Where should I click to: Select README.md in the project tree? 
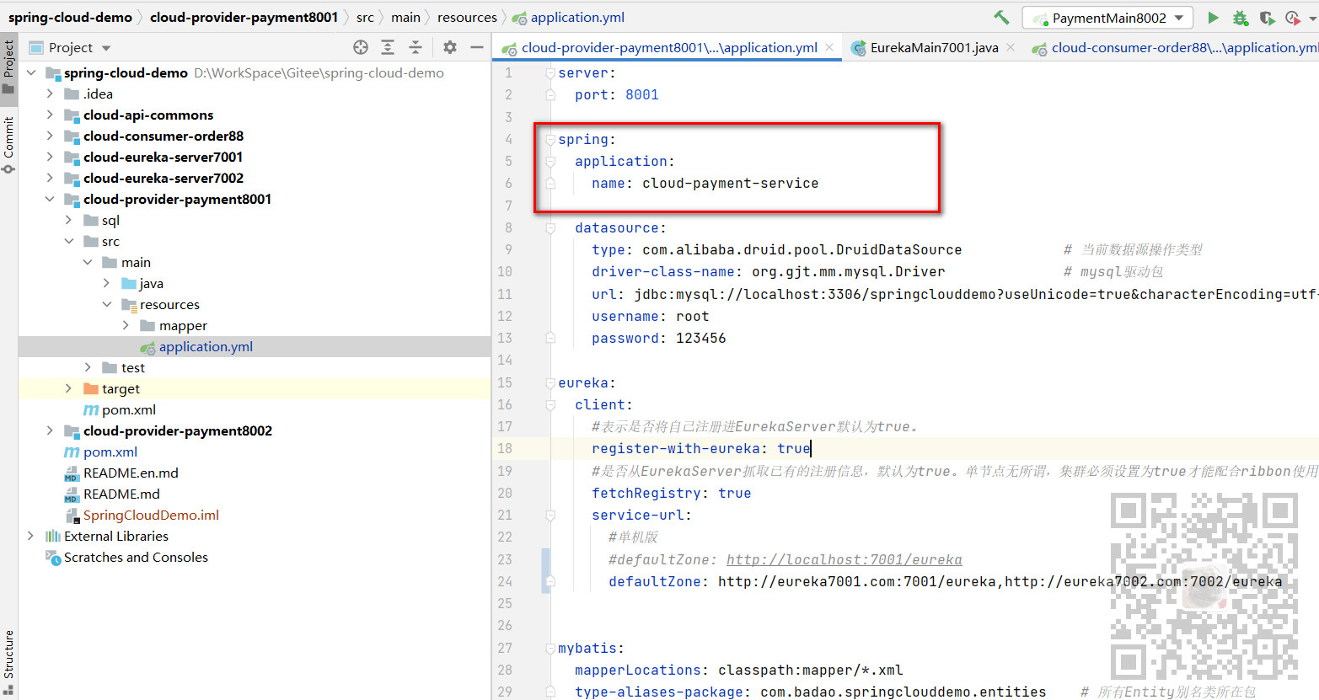pos(121,494)
